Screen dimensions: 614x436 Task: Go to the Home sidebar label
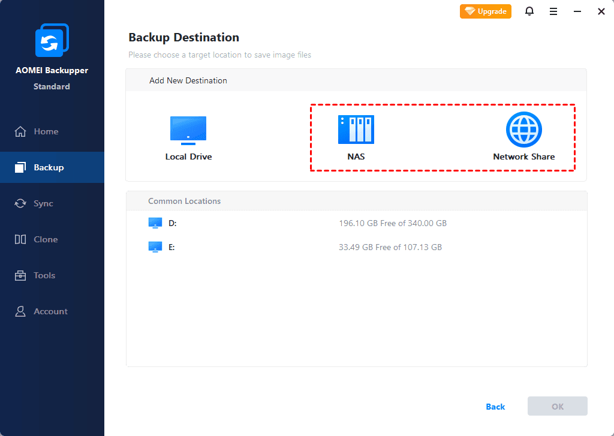(x=46, y=131)
